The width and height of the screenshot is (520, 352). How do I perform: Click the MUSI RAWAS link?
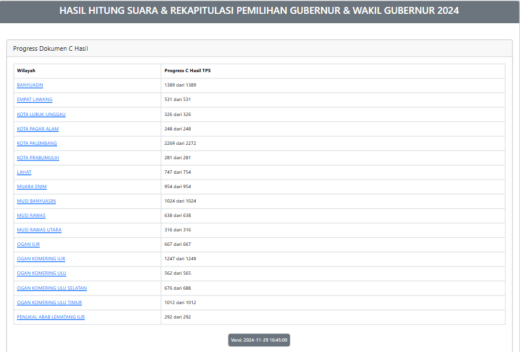tap(31, 215)
